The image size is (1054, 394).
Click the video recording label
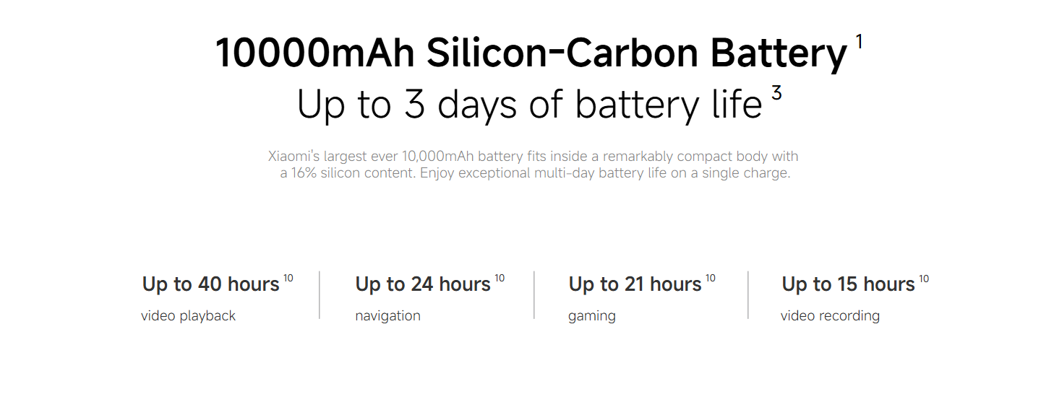point(830,316)
